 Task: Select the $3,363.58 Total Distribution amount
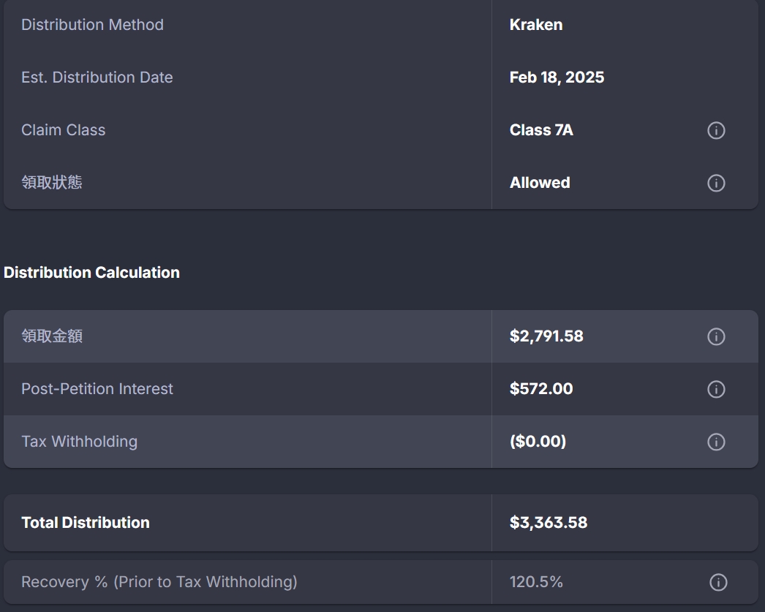coord(549,523)
